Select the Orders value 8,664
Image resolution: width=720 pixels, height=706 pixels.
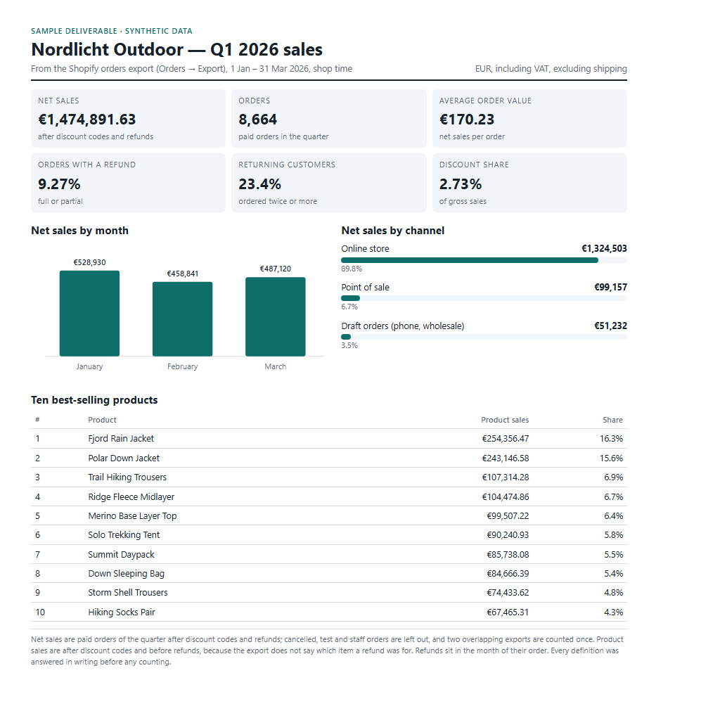pyautogui.click(x=257, y=120)
